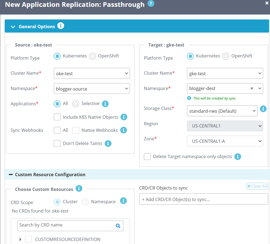Open Storage Class dropdown standard-rwo
Image resolution: width=270 pixels, height=244 pixels.
222,111
